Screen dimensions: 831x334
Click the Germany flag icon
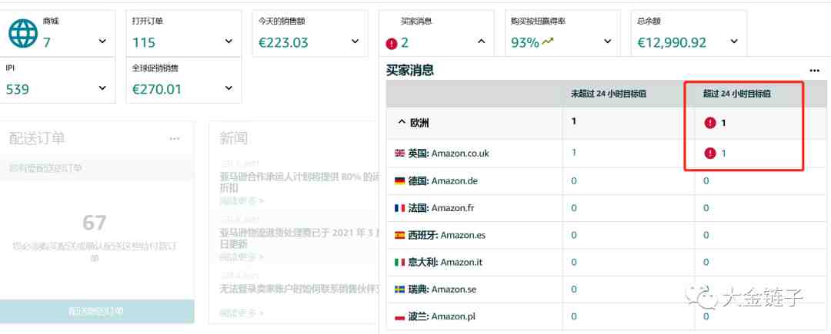coord(399,180)
